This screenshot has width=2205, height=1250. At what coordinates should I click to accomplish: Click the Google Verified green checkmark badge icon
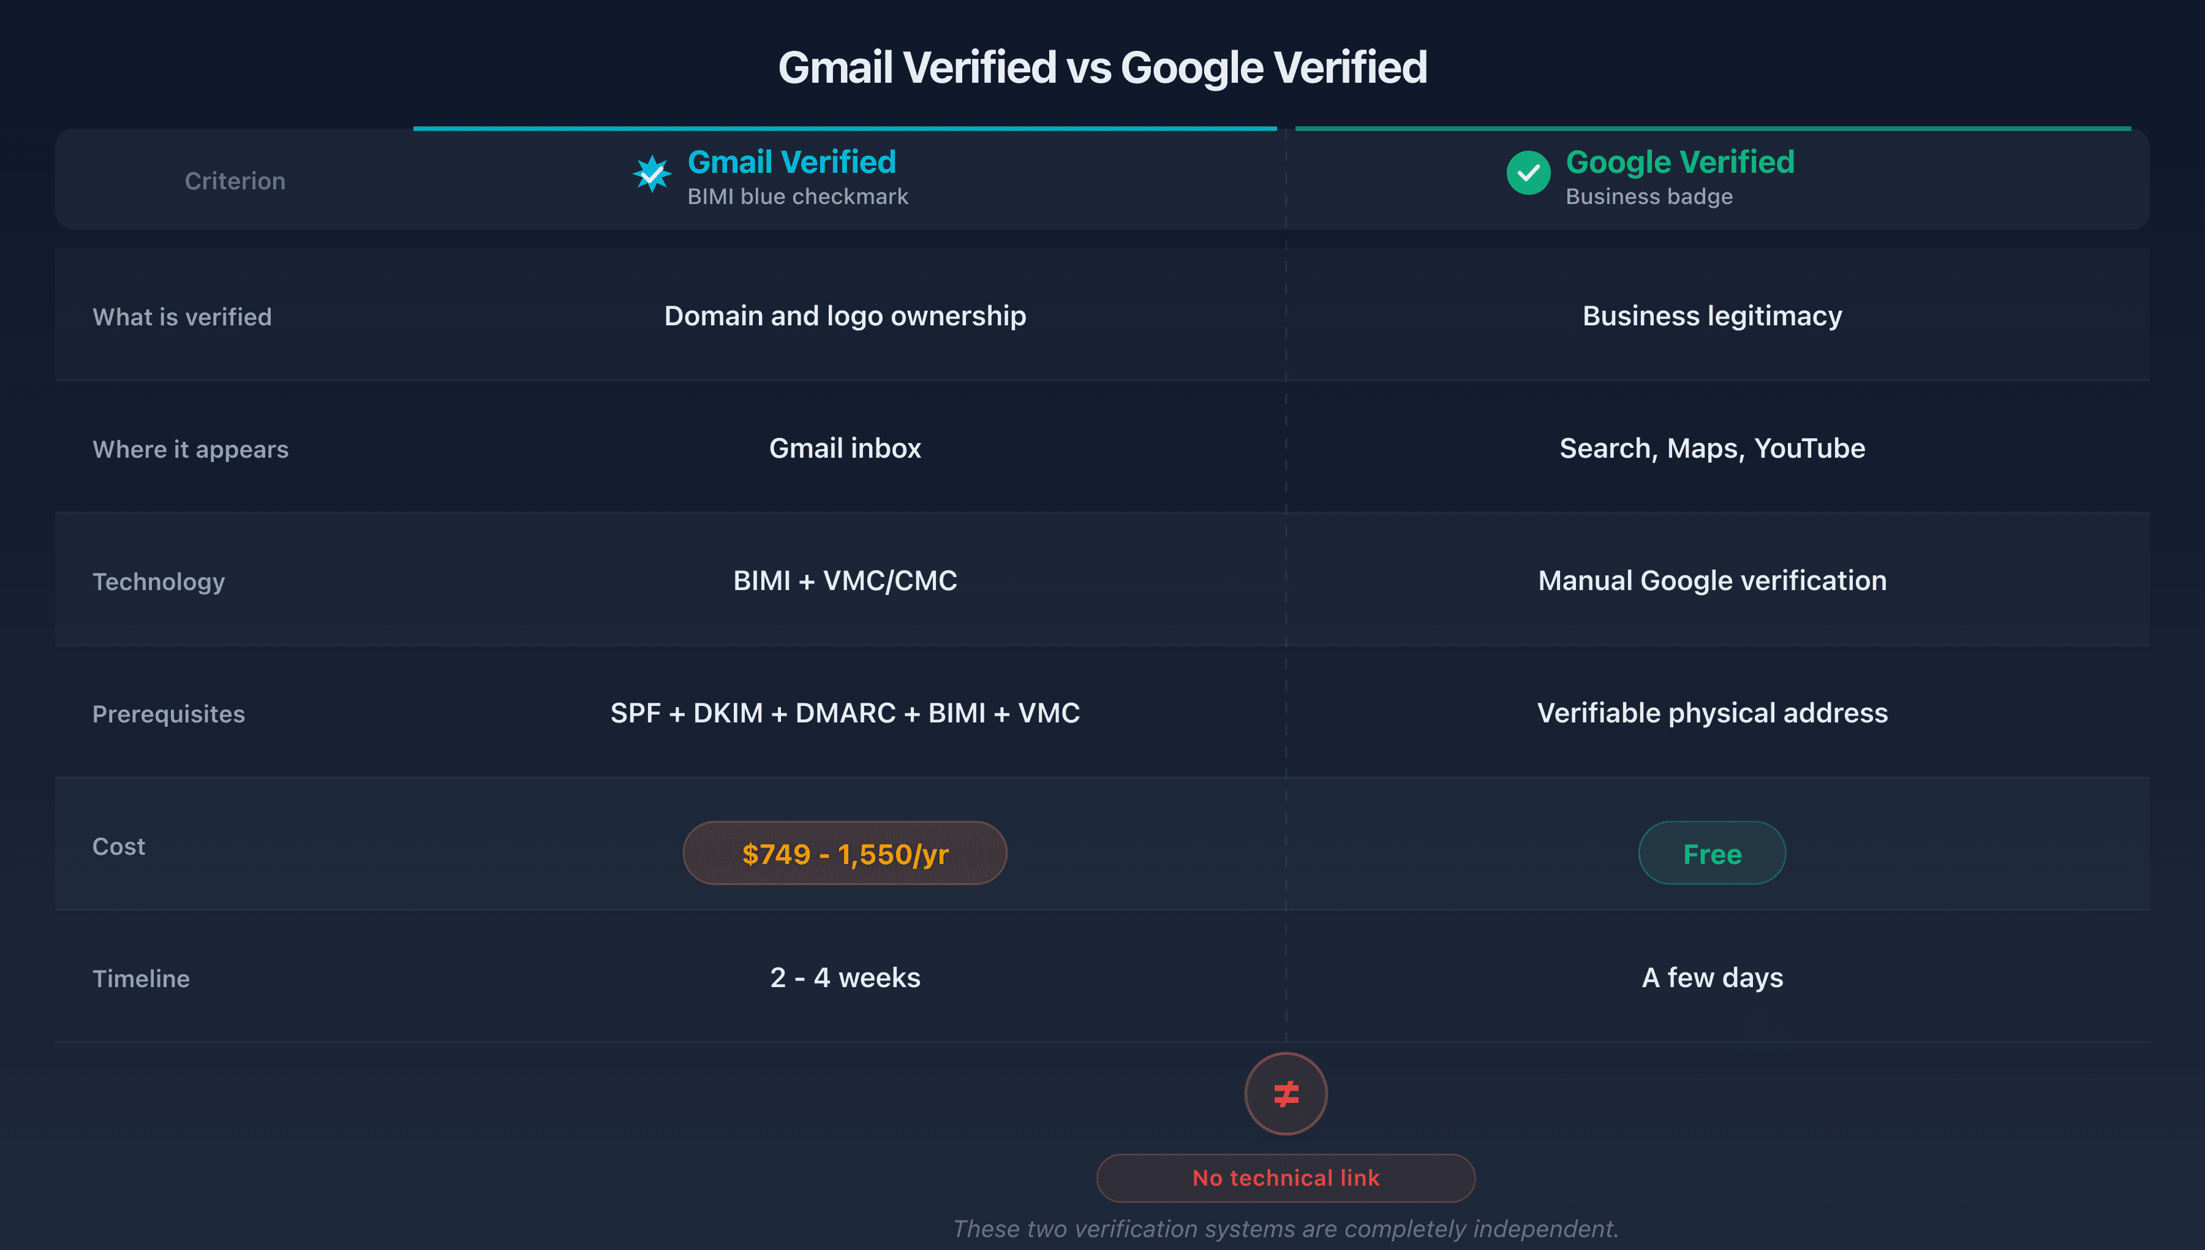(x=1528, y=173)
